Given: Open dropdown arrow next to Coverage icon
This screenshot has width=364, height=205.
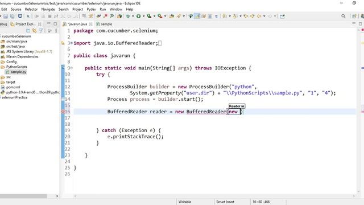Looking at the screenshot, I should pyautogui.click(x=154, y=17).
